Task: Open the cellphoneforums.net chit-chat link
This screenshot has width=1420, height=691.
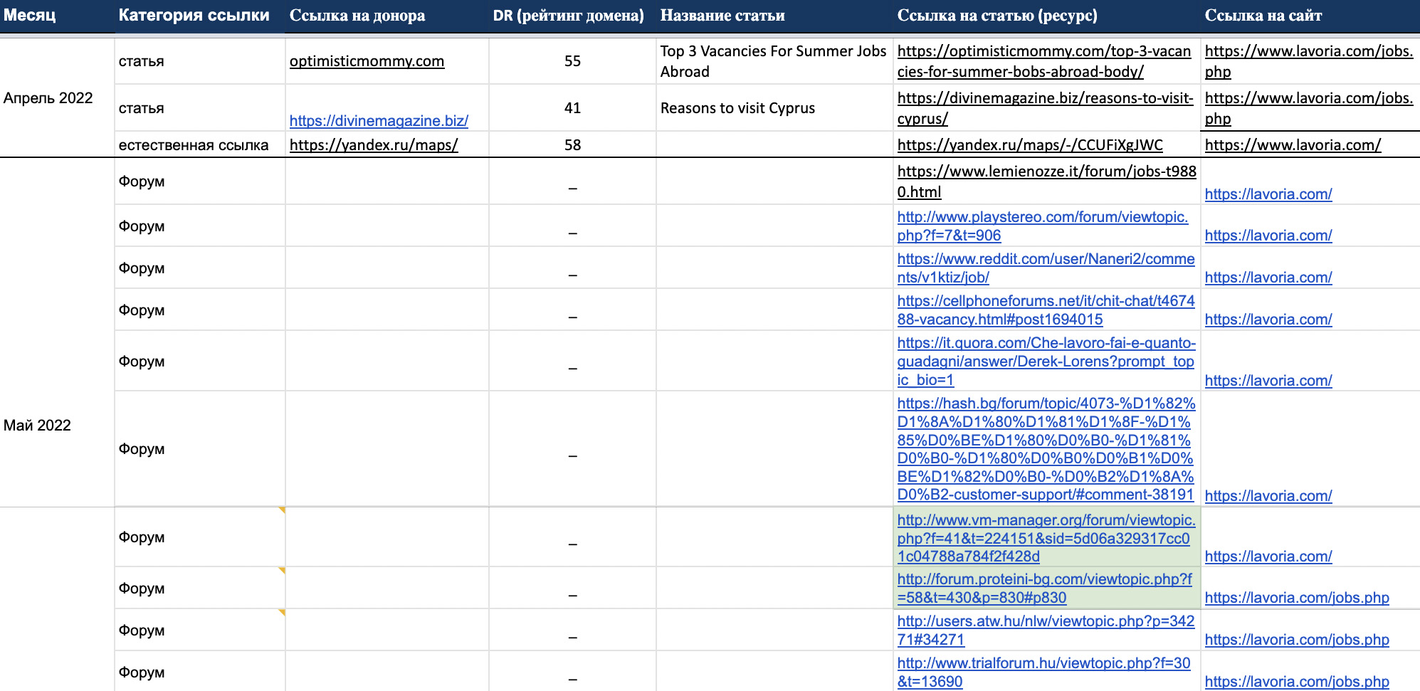Action: pos(1046,310)
